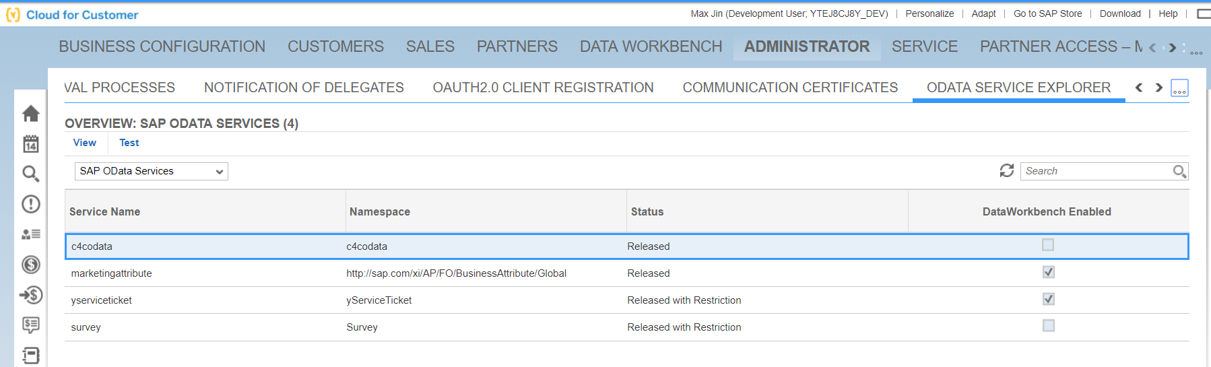This screenshot has height=367, width=1211.
Task: Switch to Data Workbench tab
Action: pos(651,46)
